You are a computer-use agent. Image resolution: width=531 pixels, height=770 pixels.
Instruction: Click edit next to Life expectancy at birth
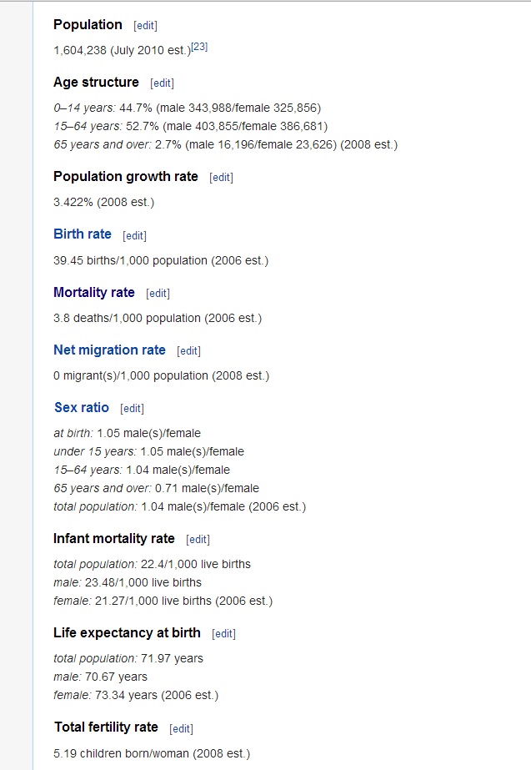point(224,634)
